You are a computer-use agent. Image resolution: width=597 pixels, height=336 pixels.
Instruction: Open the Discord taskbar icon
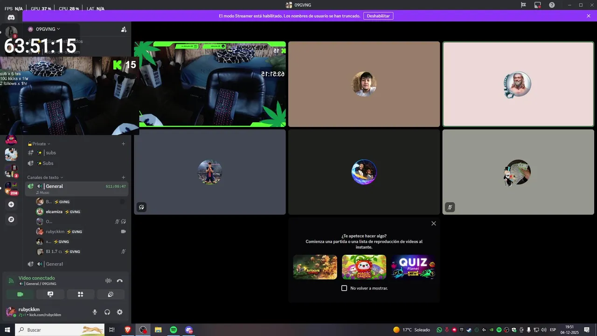pyautogui.click(x=188, y=330)
